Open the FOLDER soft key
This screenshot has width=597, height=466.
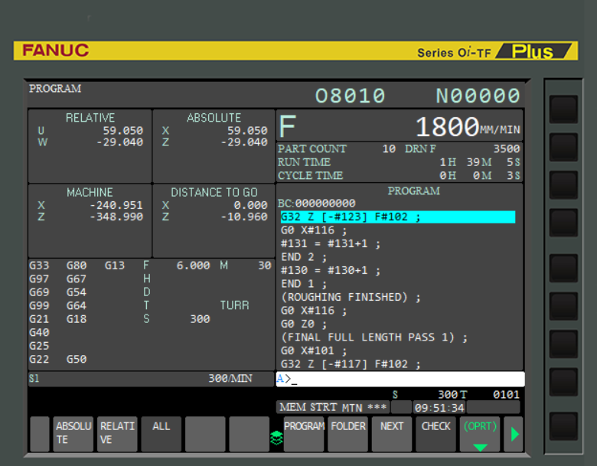click(x=348, y=434)
